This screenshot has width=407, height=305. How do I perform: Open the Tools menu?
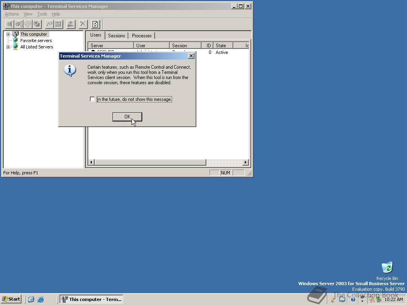pos(42,14)
